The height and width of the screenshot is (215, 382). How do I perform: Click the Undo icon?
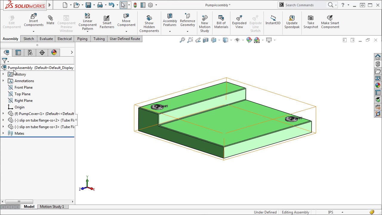[x=111, y=5]
